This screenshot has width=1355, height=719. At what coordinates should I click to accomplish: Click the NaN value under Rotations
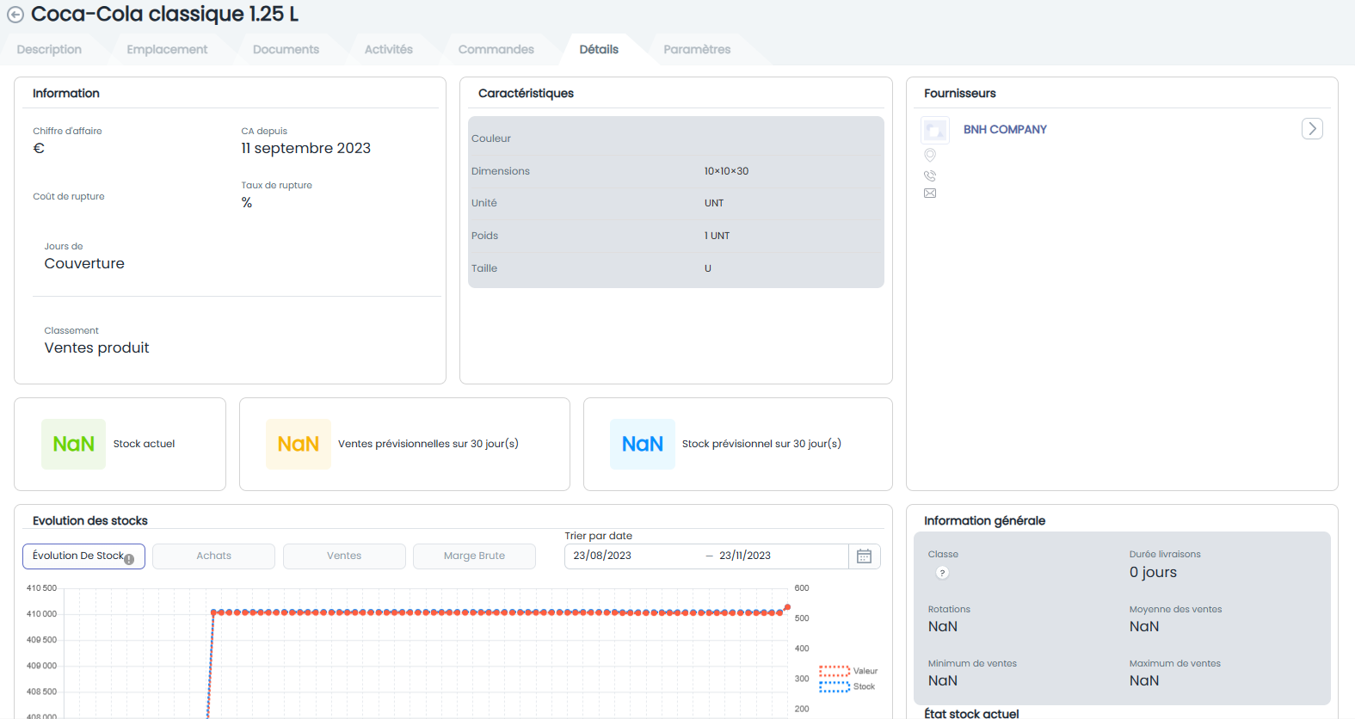click(943, 627)
